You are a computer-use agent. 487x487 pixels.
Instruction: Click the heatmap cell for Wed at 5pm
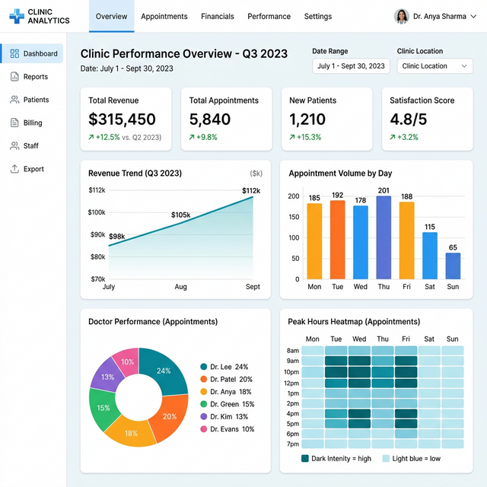point(359,424)
